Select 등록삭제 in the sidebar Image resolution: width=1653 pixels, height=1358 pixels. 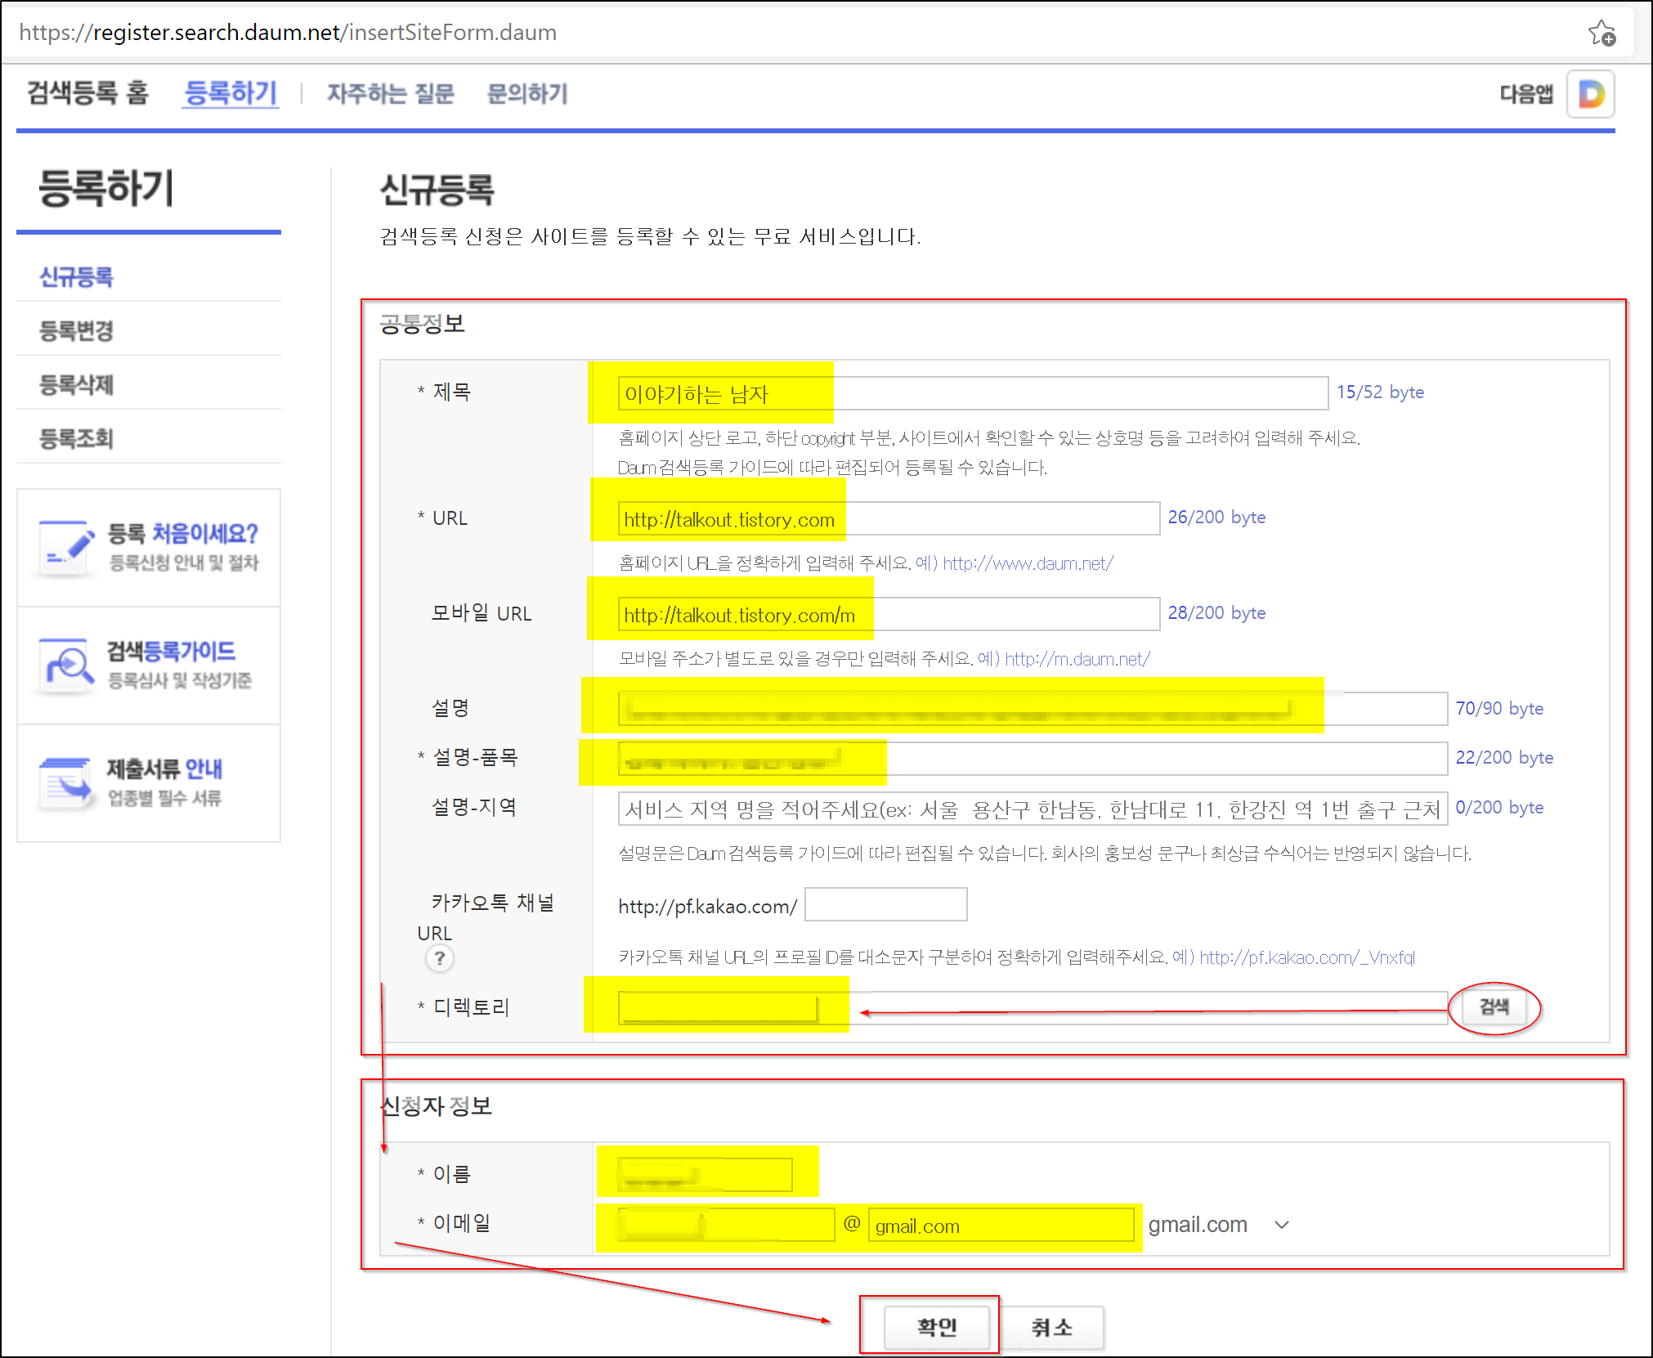[76, 384]
